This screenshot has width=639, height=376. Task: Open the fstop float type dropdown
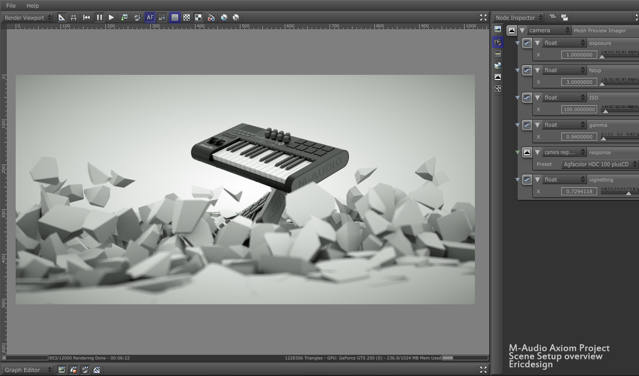click(x=564, y=70)
